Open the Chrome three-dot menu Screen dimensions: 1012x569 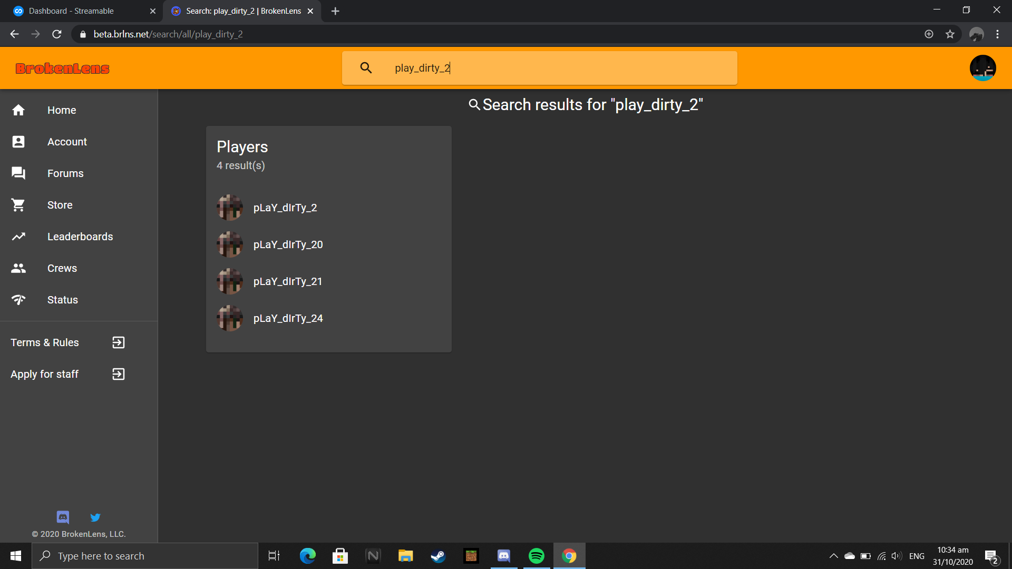(997, 34)
